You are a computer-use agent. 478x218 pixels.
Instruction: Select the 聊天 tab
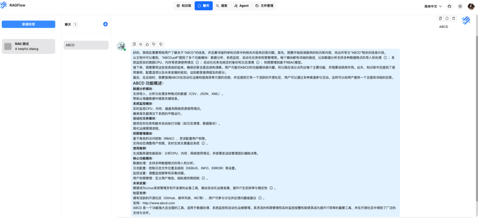click(x=204, y=6)
